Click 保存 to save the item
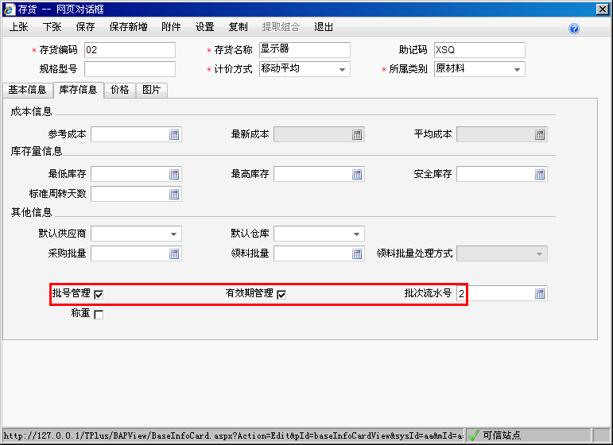The image size is (613, 445). tap(85, 27)
